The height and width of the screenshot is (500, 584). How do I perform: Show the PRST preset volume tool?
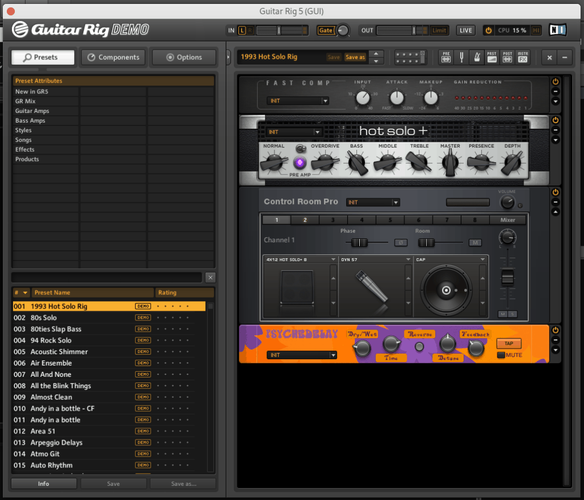pyautogui.click(x=492, y=58)
